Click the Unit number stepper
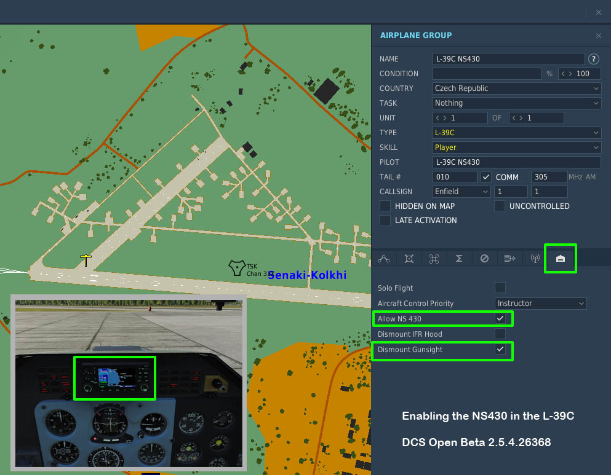Image resolution: width=611 pixels, height=475 pixels. click(460, 118)
